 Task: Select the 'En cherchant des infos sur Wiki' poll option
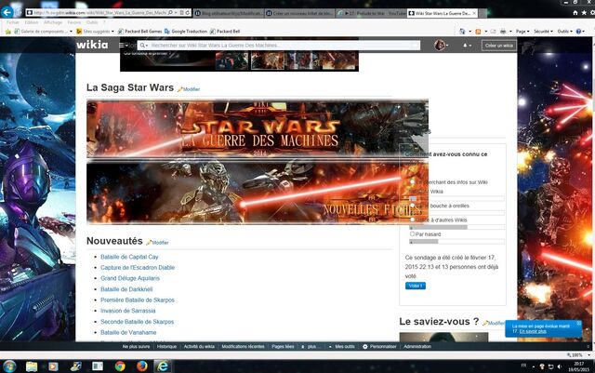412,182
